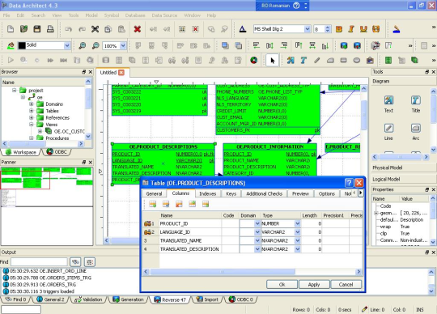Expand the Tables tree node

pos(32,111)
